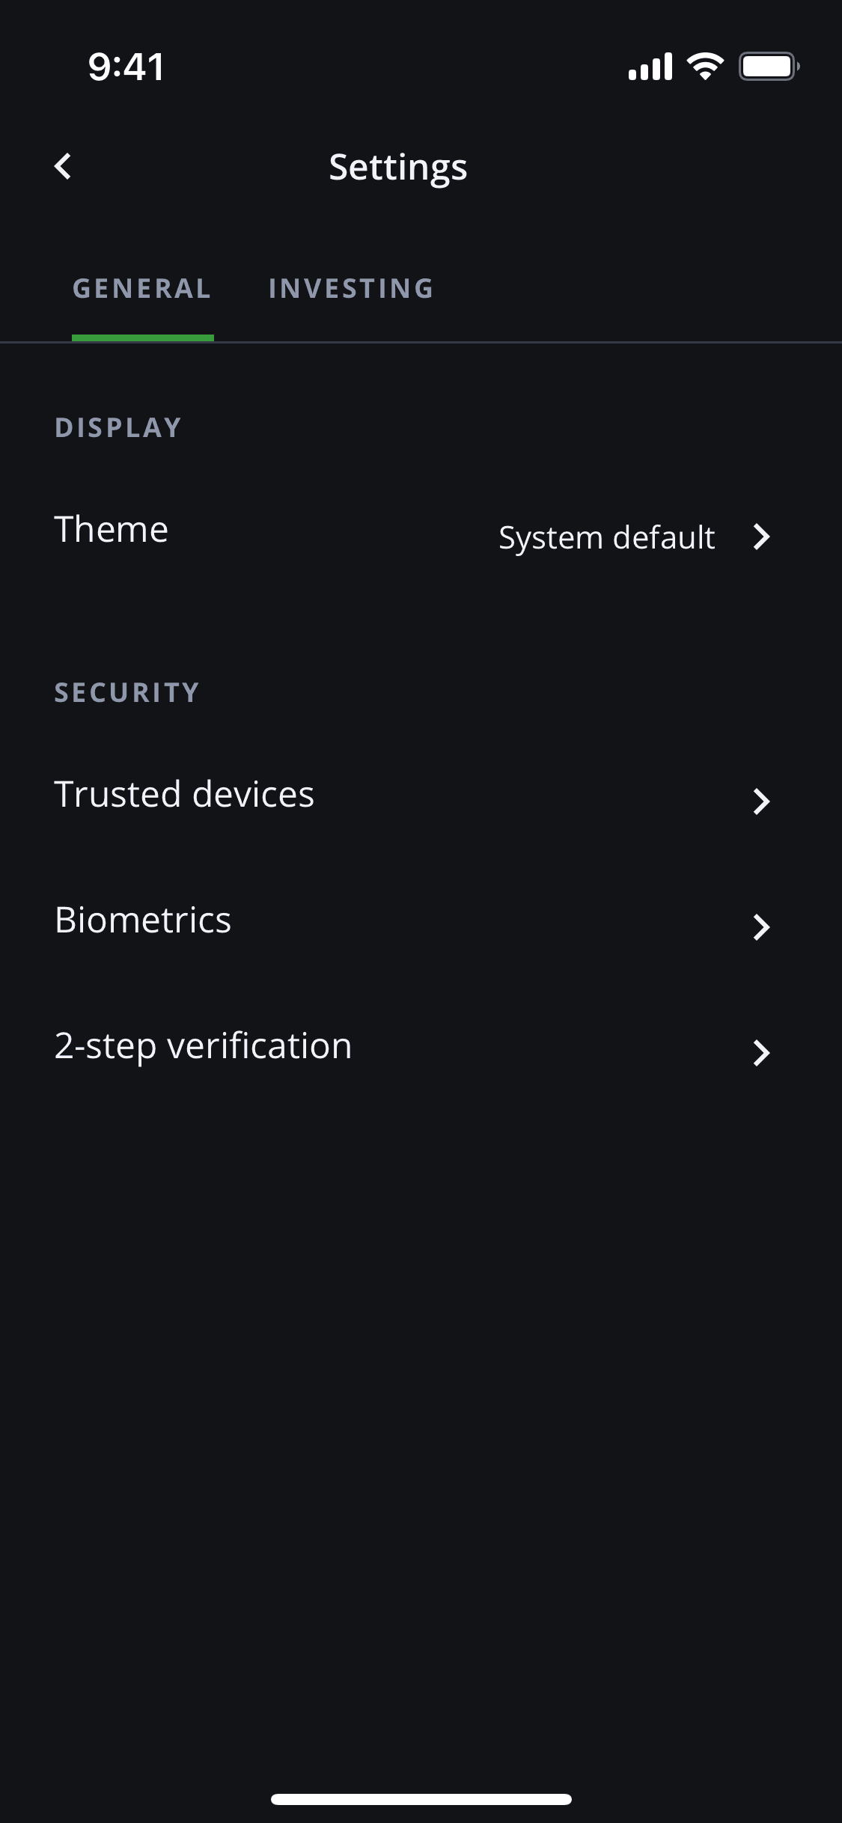Tap the Security section header

tap(126, 693)
